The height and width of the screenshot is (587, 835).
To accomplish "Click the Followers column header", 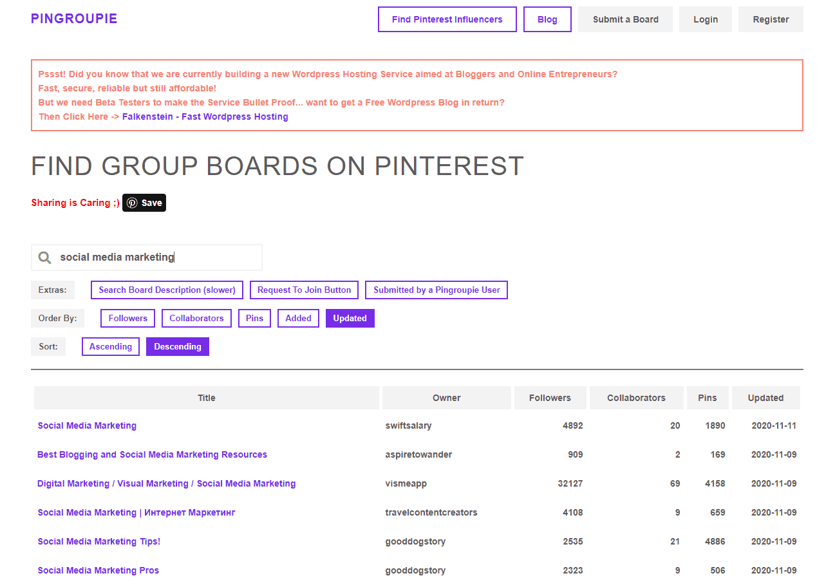I will click(x=550, y=398).
